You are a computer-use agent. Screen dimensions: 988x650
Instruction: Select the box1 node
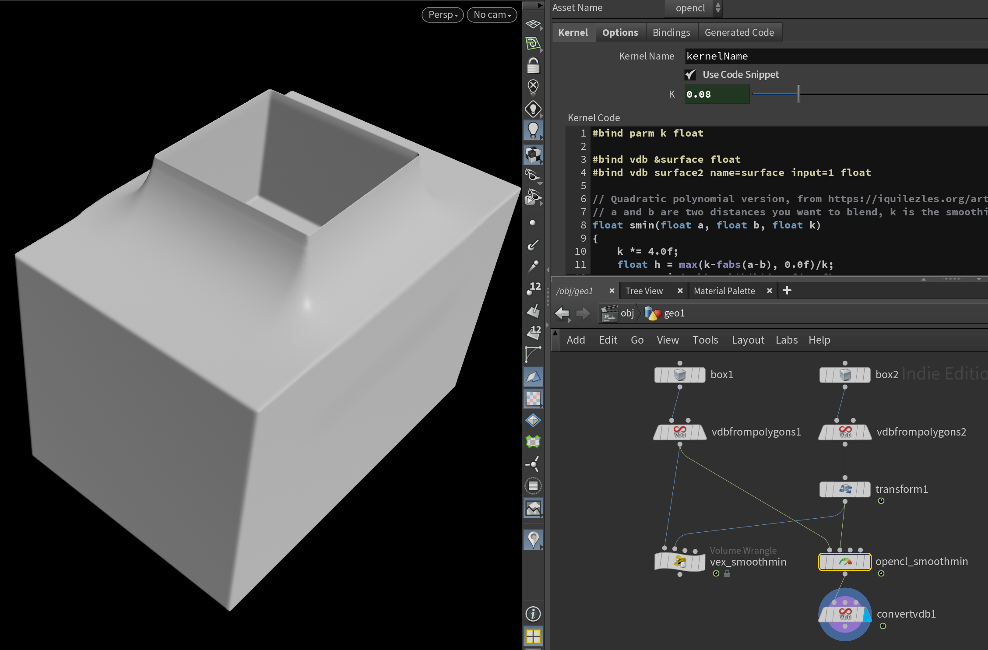tap(680, 375)
